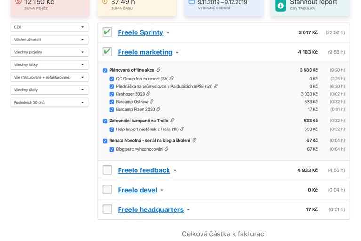Click the green download CSV icon
The height and width of the screenshot is (241, 361).
281,6
